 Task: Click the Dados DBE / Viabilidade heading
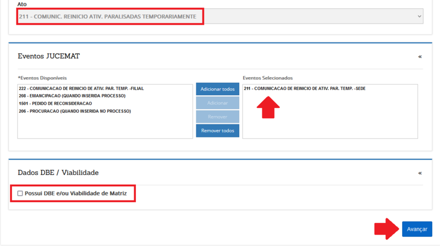click(x=58, y=173)
